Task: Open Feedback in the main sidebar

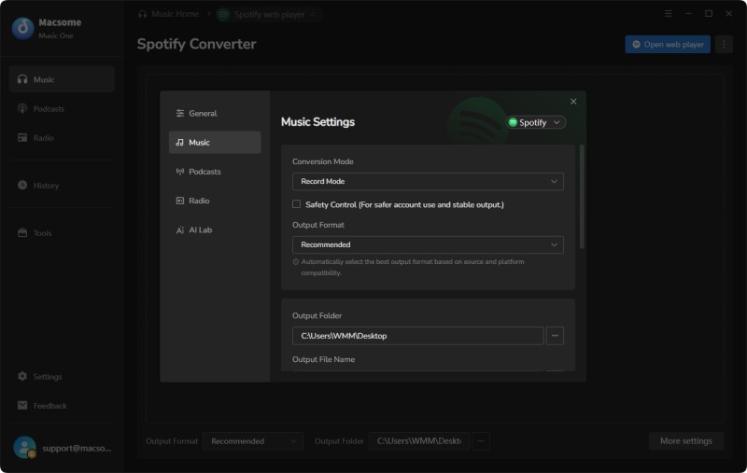Action: pos(62,406)
